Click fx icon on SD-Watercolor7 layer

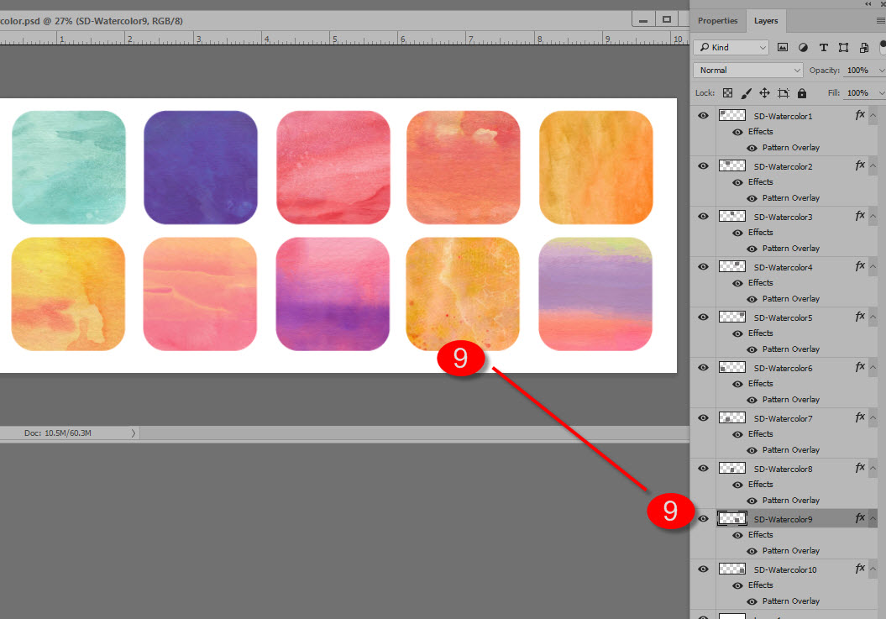click(860, 417)
